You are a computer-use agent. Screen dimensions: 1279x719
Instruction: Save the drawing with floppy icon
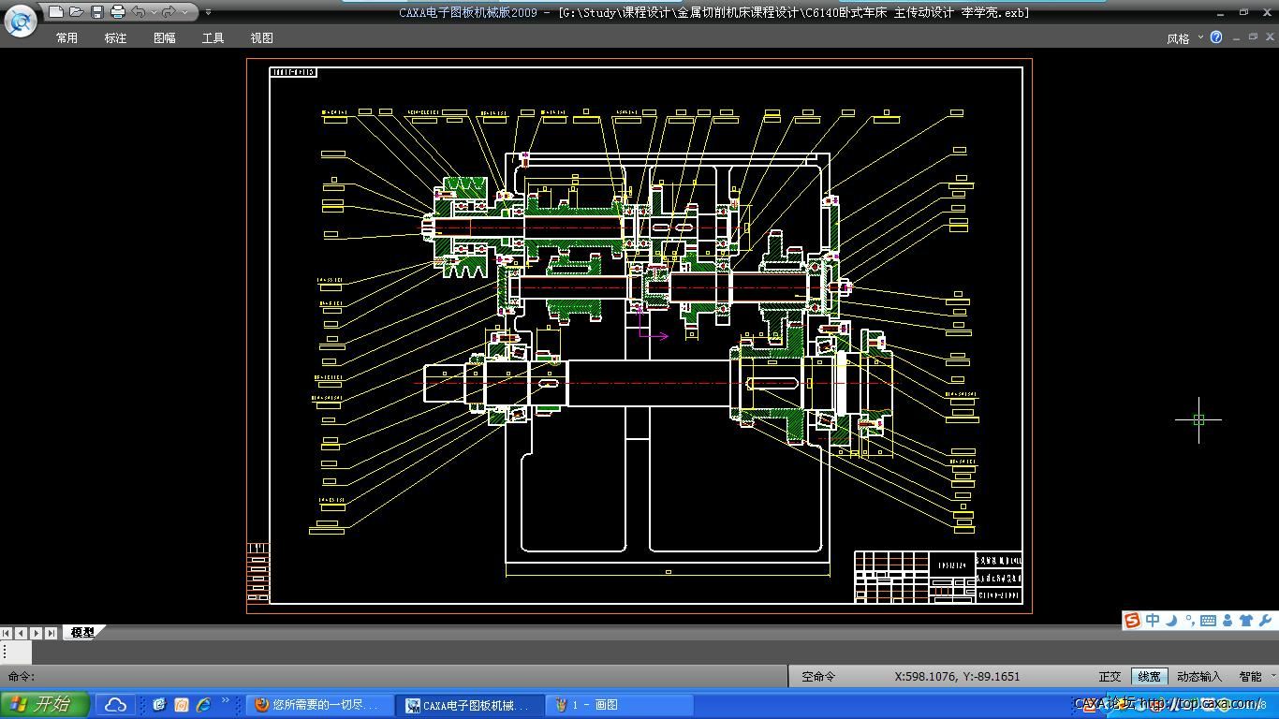(x=97, y=12)
